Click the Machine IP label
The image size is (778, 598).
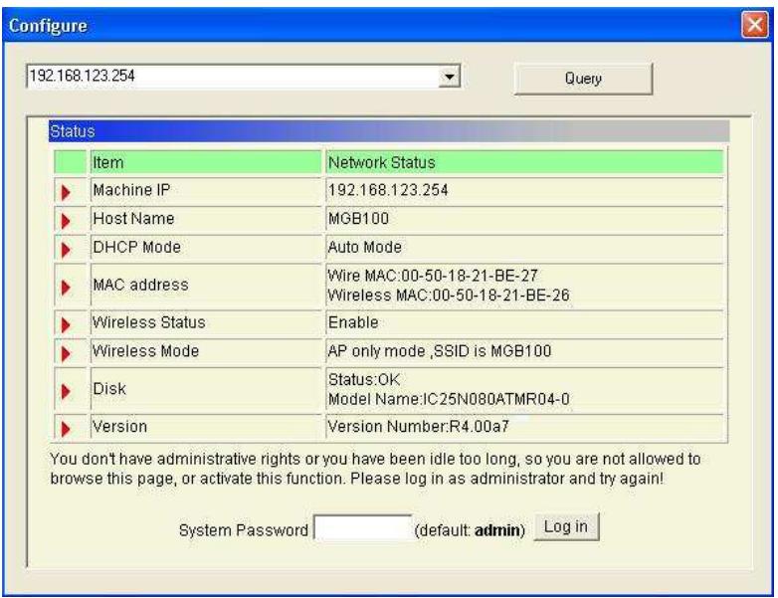[x=131, y=190]
